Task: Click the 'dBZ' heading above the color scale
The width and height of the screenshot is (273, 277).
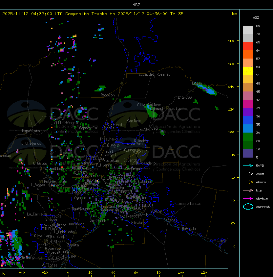Action: tap(256, 18)
